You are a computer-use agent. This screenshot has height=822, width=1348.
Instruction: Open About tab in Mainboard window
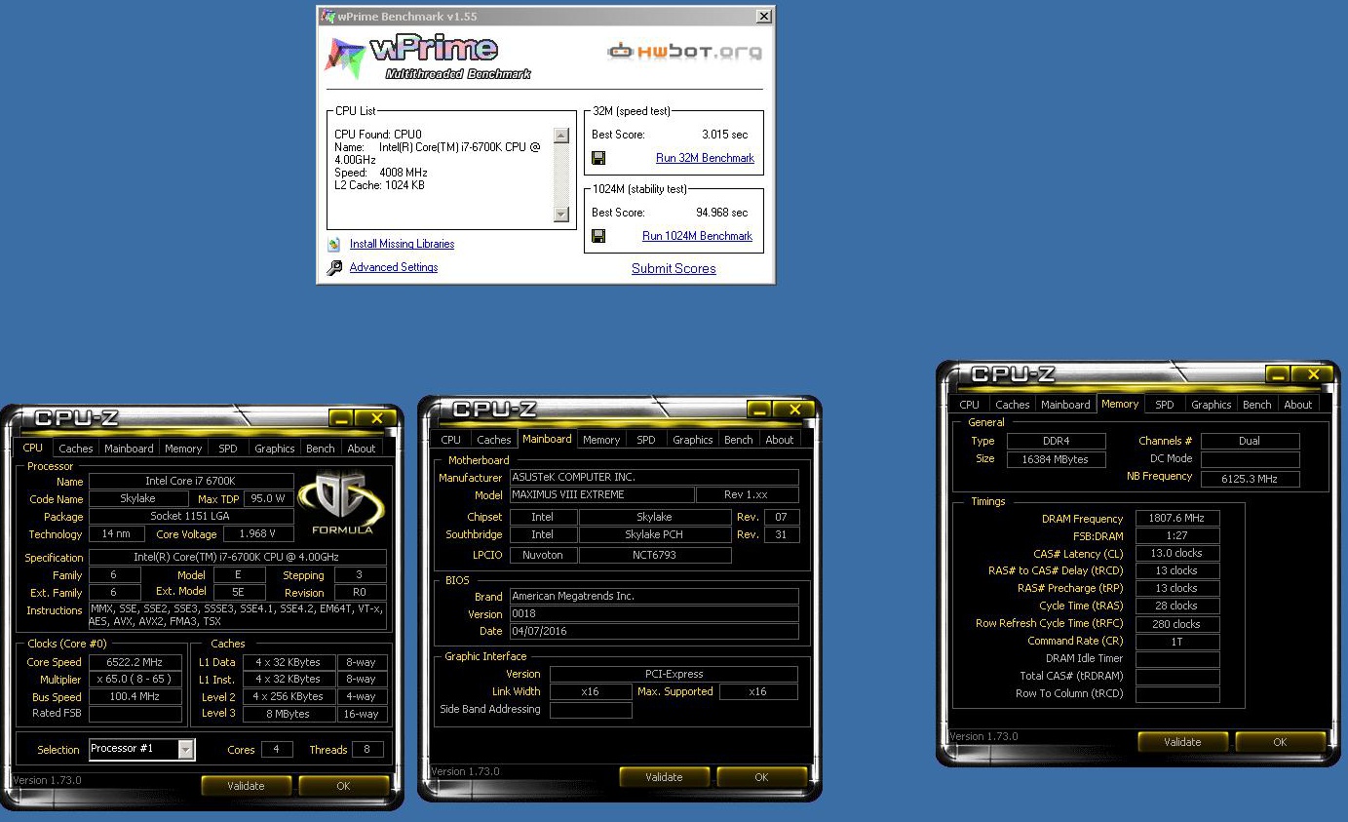(780, 440)
